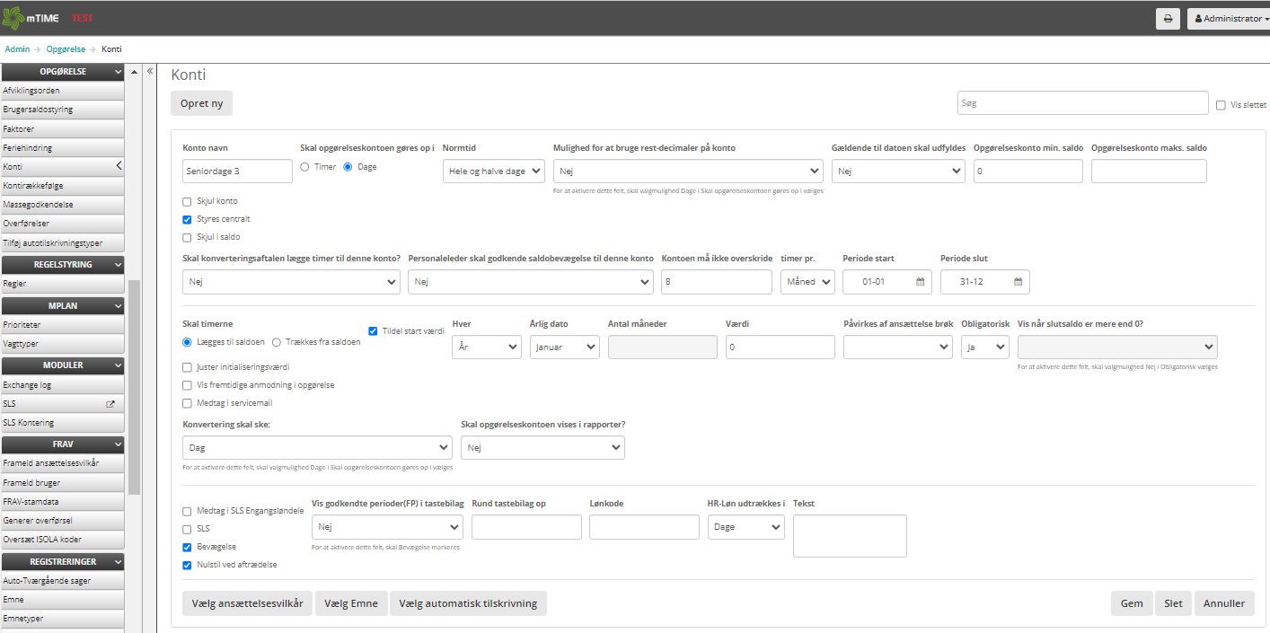Click the Søg search field
The width and height of the screenshot is (1270, 633).
pyautogui.click(x=1082, y=103)
